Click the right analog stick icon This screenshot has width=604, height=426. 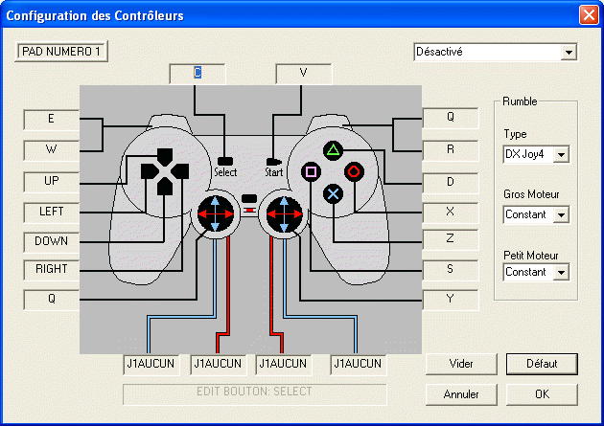coord(285,213)
